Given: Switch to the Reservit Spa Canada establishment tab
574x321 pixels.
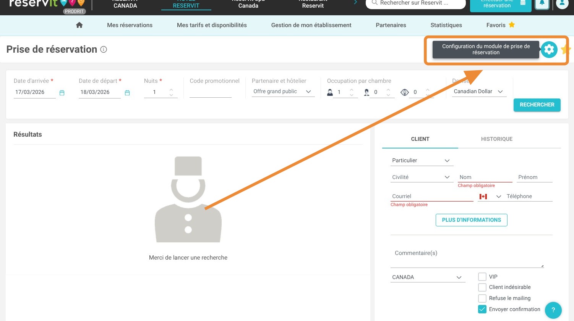Looking at the screenshot, I should coord(248,4).
